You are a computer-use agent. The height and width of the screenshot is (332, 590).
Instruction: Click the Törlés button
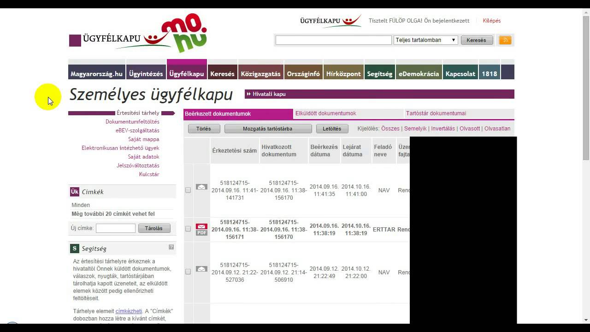coord(204,129)
